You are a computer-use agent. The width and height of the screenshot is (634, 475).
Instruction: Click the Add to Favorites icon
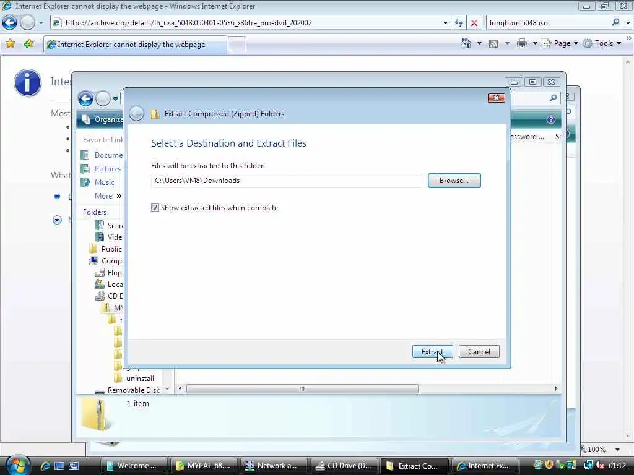[x=28, y=44]
